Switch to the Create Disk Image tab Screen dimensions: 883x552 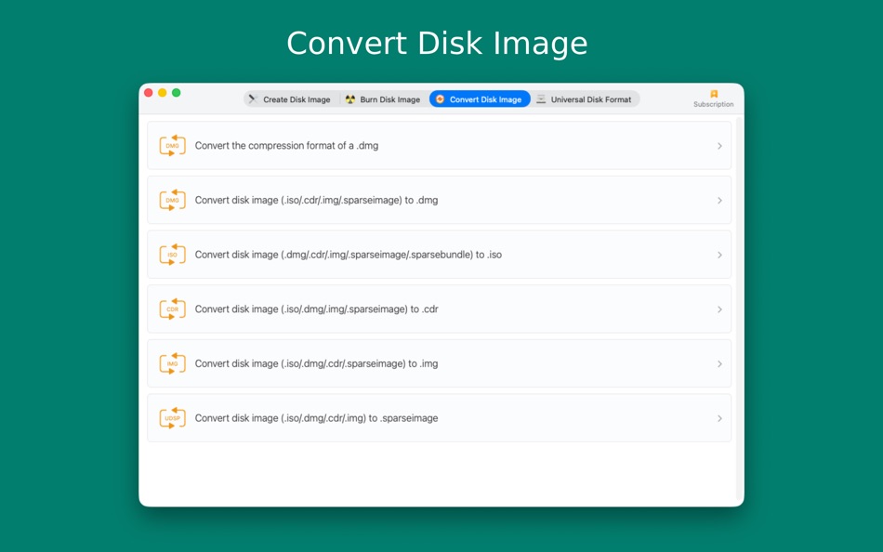[x=289, y=99]
